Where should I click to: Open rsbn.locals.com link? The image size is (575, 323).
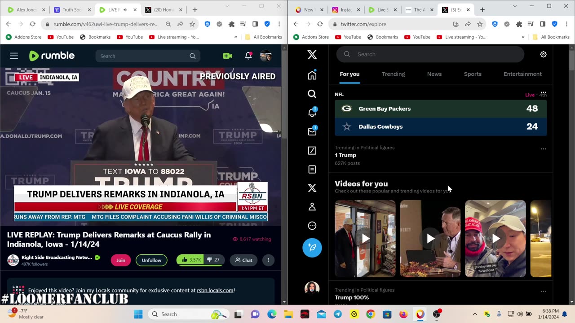point(215,290)
